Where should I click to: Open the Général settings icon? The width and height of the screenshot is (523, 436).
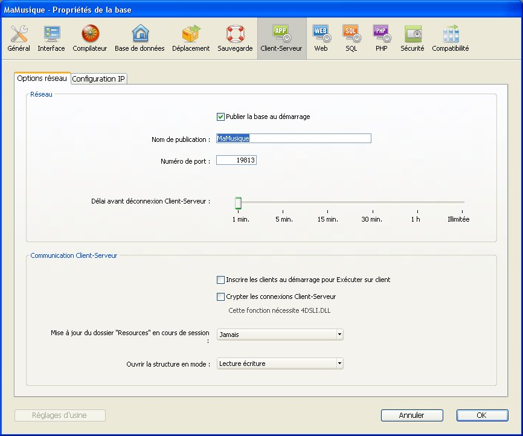tap(19, 38)
